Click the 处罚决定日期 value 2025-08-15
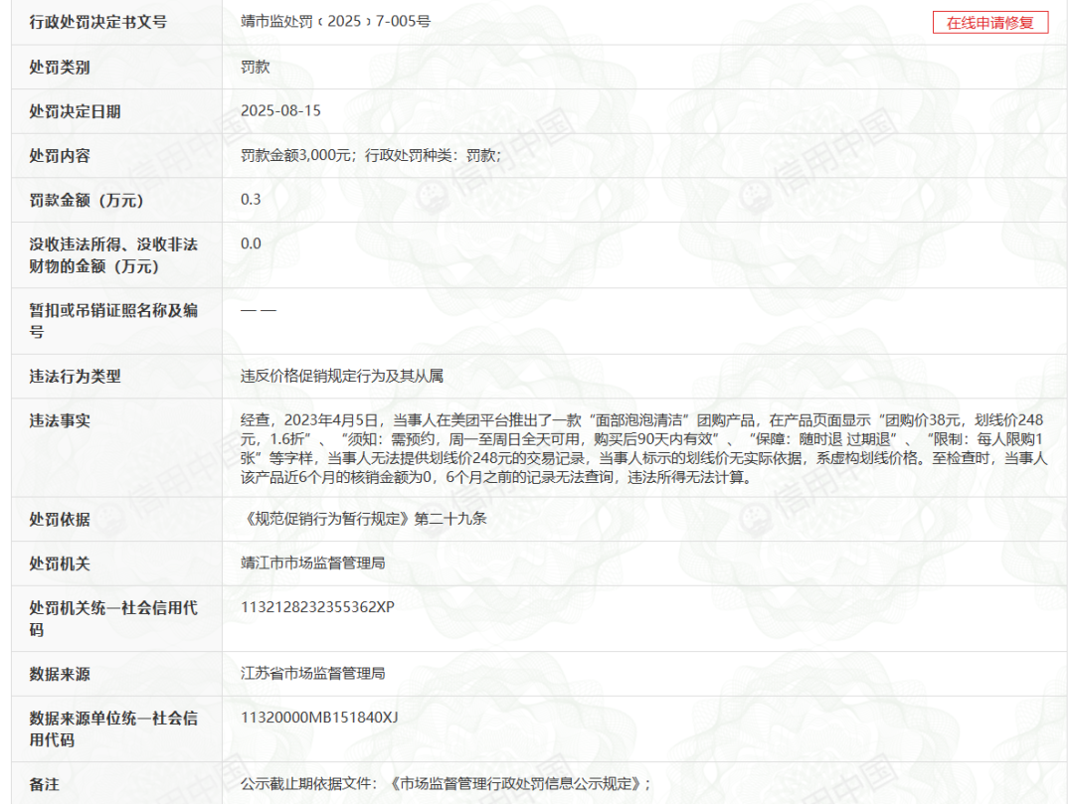 tap(280, 111)
